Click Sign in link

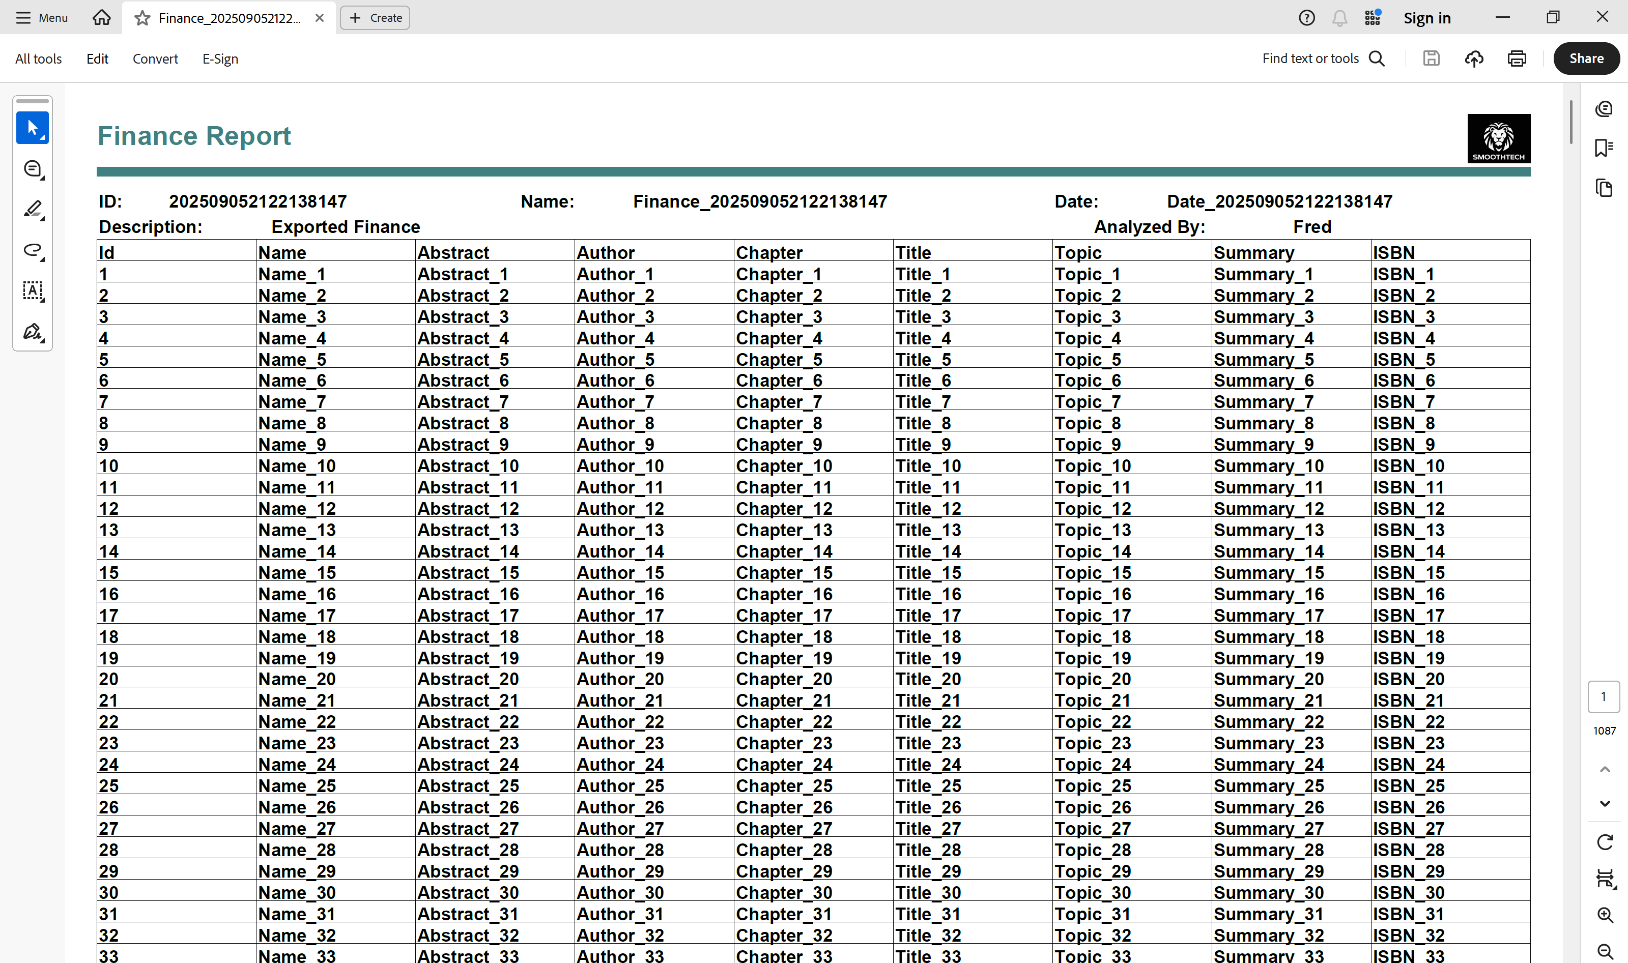click(x=1427, y=18)
